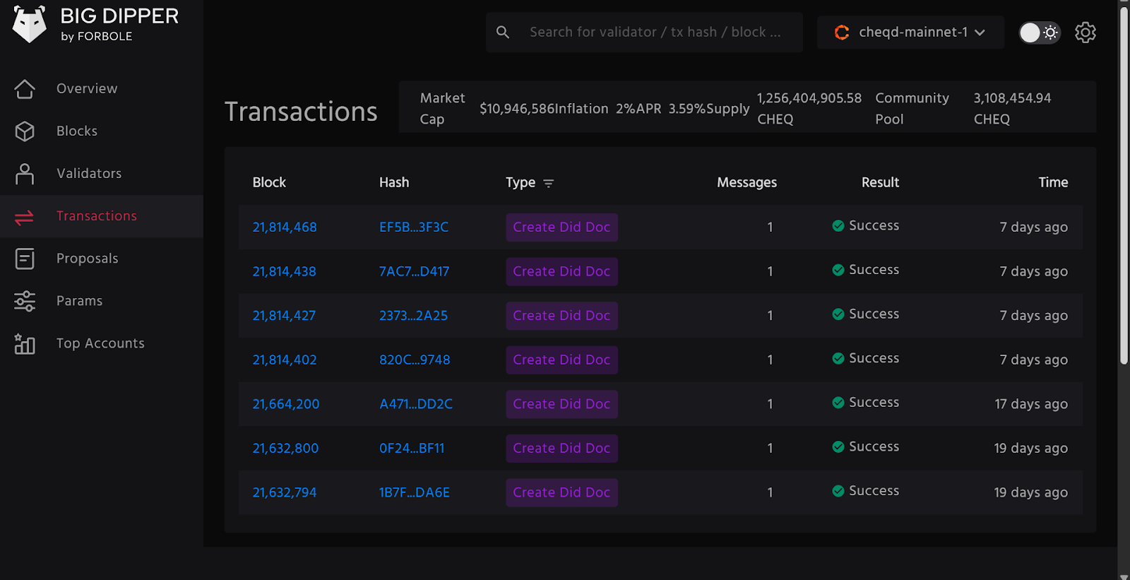Image resolution: width=1130 pixels, height=580 pixels.
Task: Open block 21,814,468 link
Action: 285,227
